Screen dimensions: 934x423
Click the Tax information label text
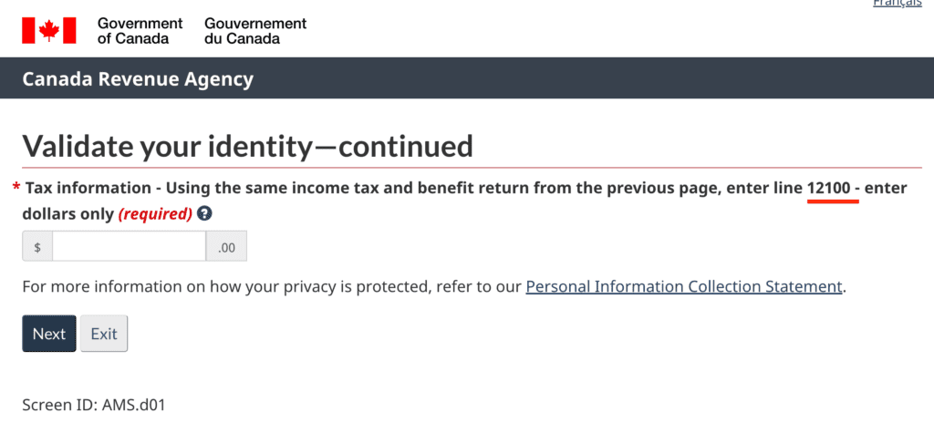[88, 189]
